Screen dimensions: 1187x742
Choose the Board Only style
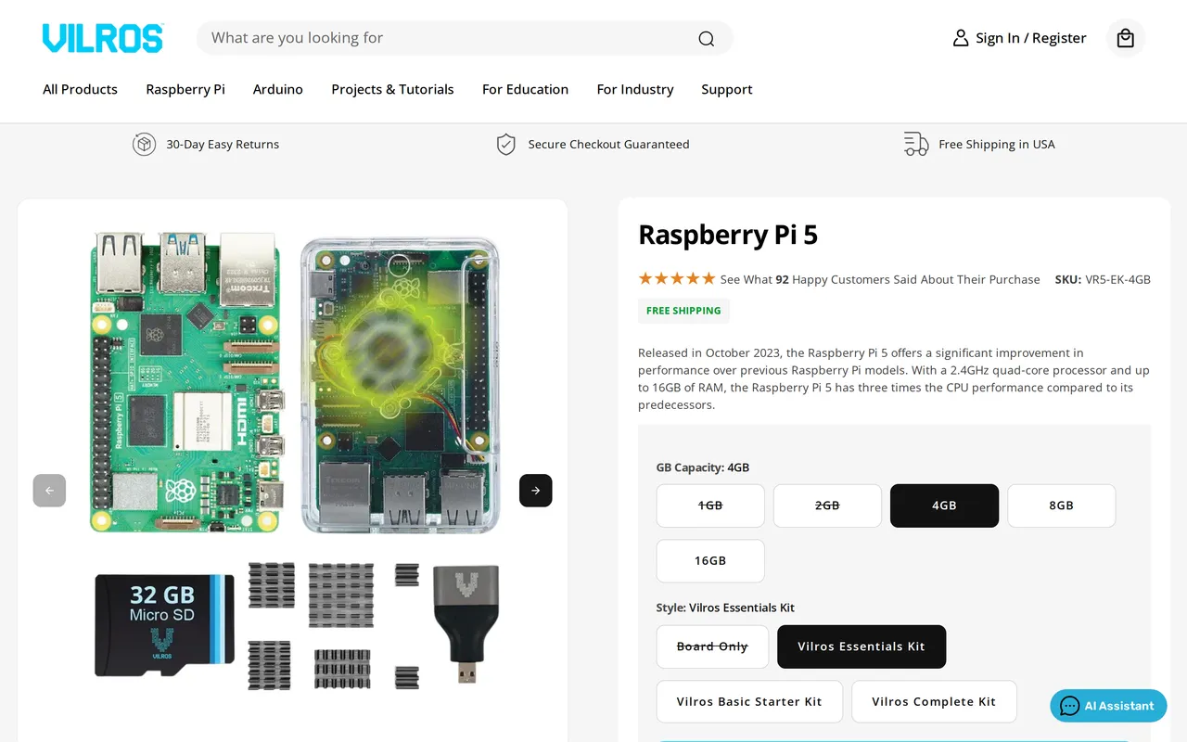coord(712,646)
